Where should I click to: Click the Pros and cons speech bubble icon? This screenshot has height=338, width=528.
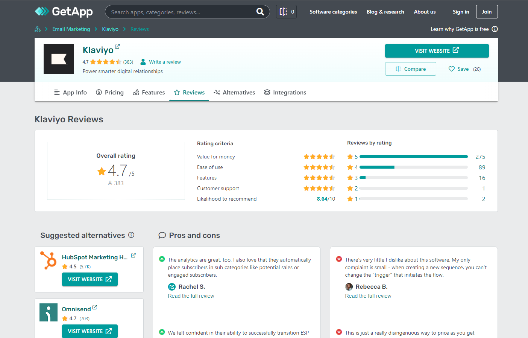point(162,235)
